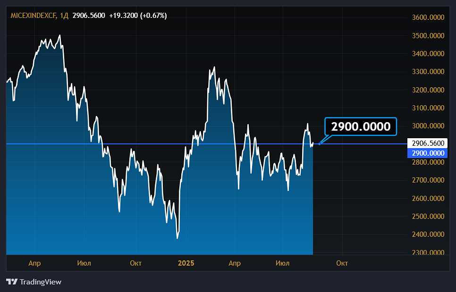Select the 2900.0000 callout text box
Viewport: 456px width, 292px height.
point(361,126)
